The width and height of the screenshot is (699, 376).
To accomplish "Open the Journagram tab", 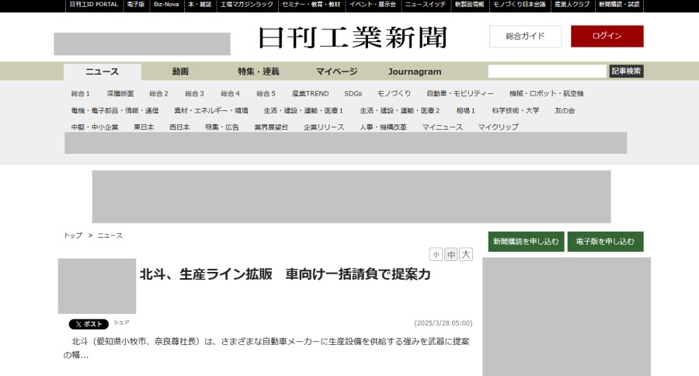I will coord(415,71).
